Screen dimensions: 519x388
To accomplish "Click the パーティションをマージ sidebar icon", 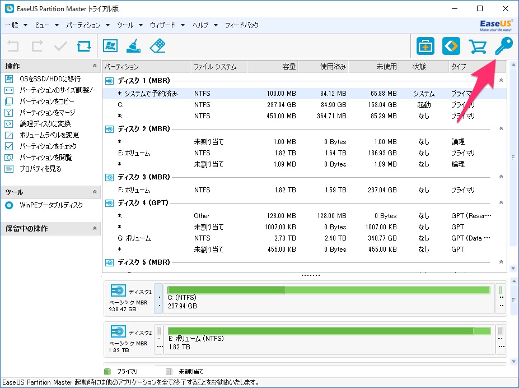I will coord(9,113).
